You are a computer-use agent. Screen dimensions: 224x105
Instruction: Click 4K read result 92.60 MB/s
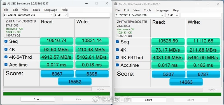click(57, 49)
